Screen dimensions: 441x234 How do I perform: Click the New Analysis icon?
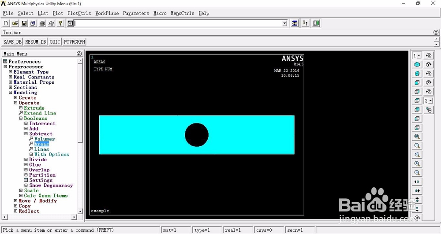pos(6,23)
